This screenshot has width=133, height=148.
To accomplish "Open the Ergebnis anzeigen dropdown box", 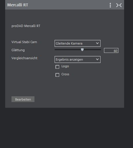I will pyautogui.click(x=78, y=59).
